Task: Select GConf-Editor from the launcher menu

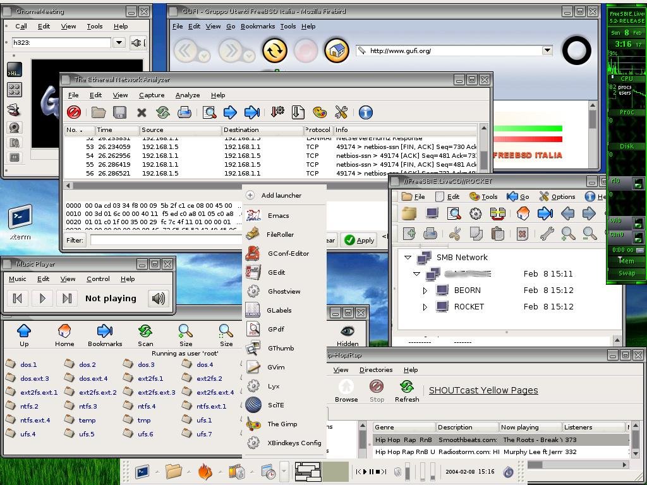Action: (x=284, y=253)
